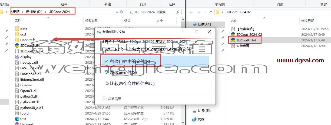Click the refresh icon beside the address bar
Viewport: 331px width, 125px height.
122,12
